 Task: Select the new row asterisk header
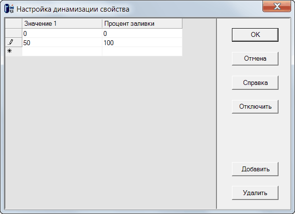point(14,51)
